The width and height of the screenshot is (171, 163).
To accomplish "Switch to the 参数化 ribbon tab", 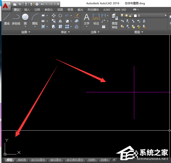I will pos(49,10).
